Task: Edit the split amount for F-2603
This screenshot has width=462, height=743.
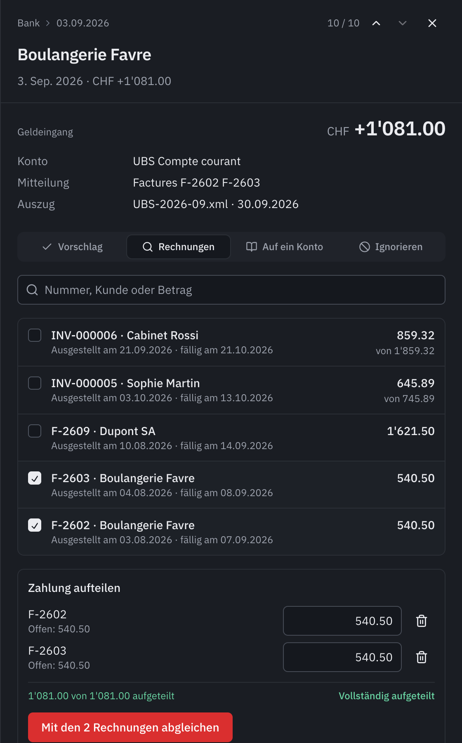Action: pos(342,657)
